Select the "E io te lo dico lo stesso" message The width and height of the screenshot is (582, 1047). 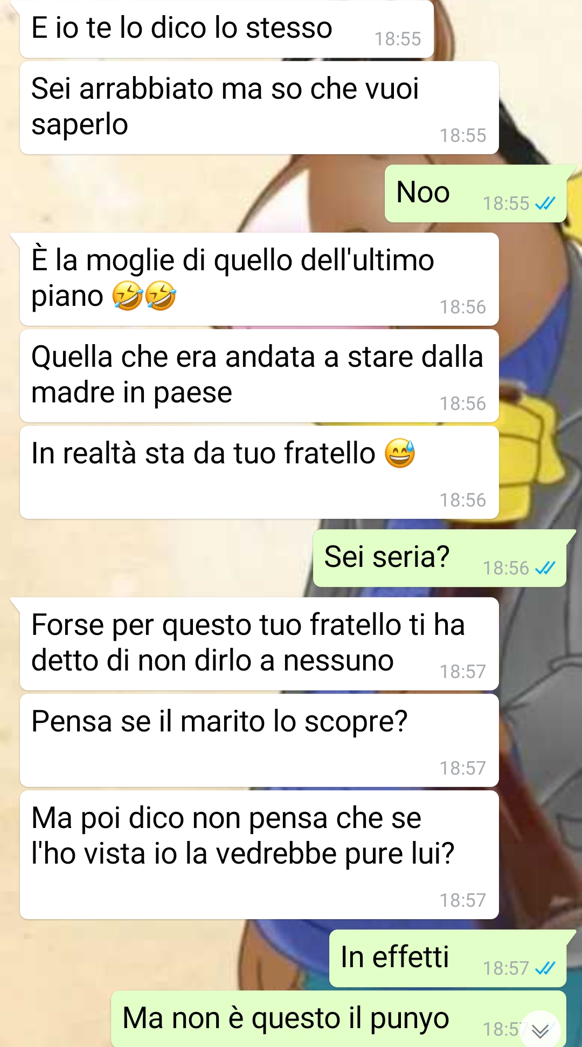[x=227, y=29]
